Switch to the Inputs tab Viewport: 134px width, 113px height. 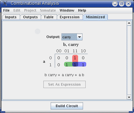[11, 17]
